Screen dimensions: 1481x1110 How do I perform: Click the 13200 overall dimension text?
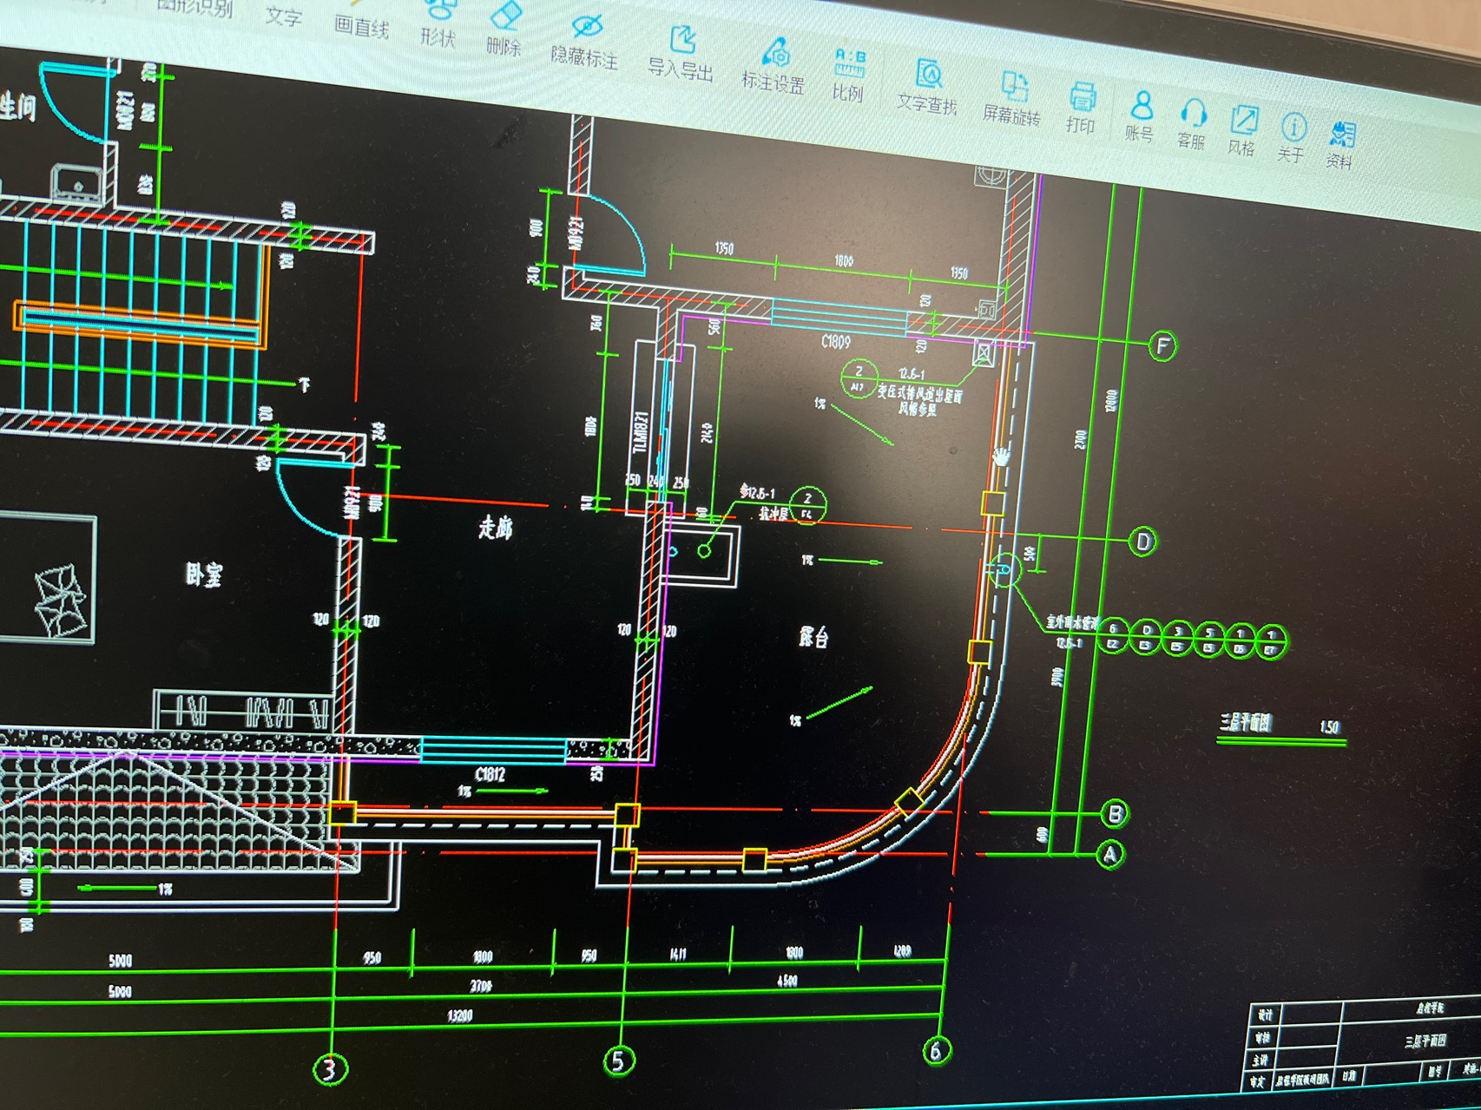459,1015
